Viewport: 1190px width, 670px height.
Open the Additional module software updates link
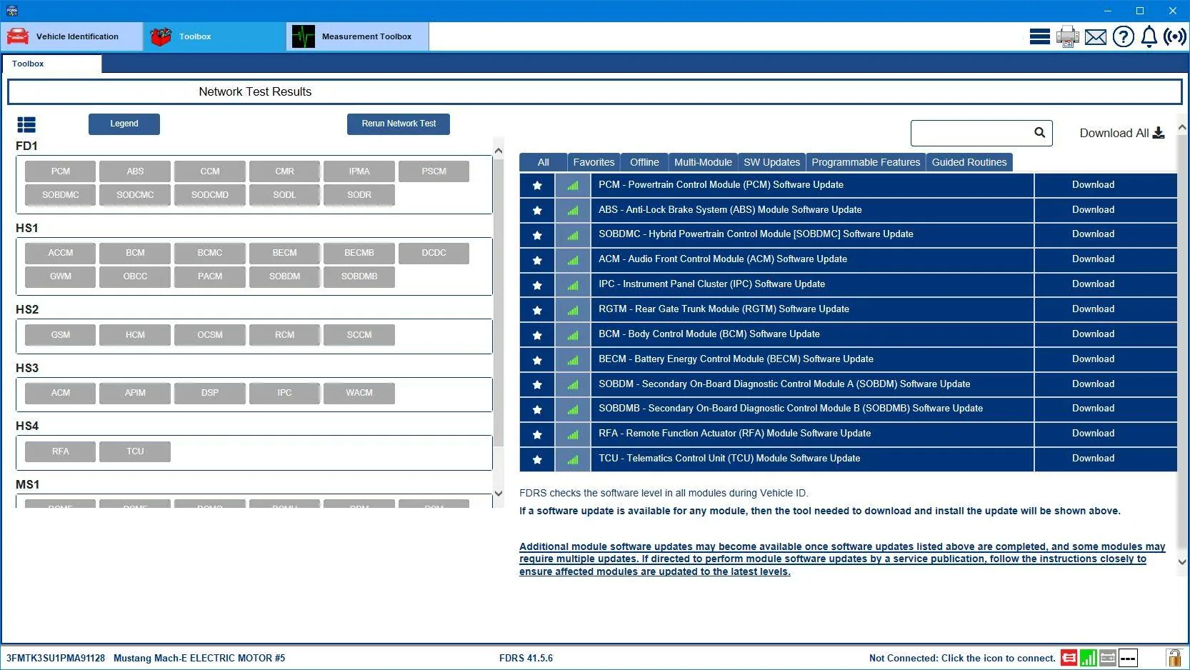pos(841,559)
